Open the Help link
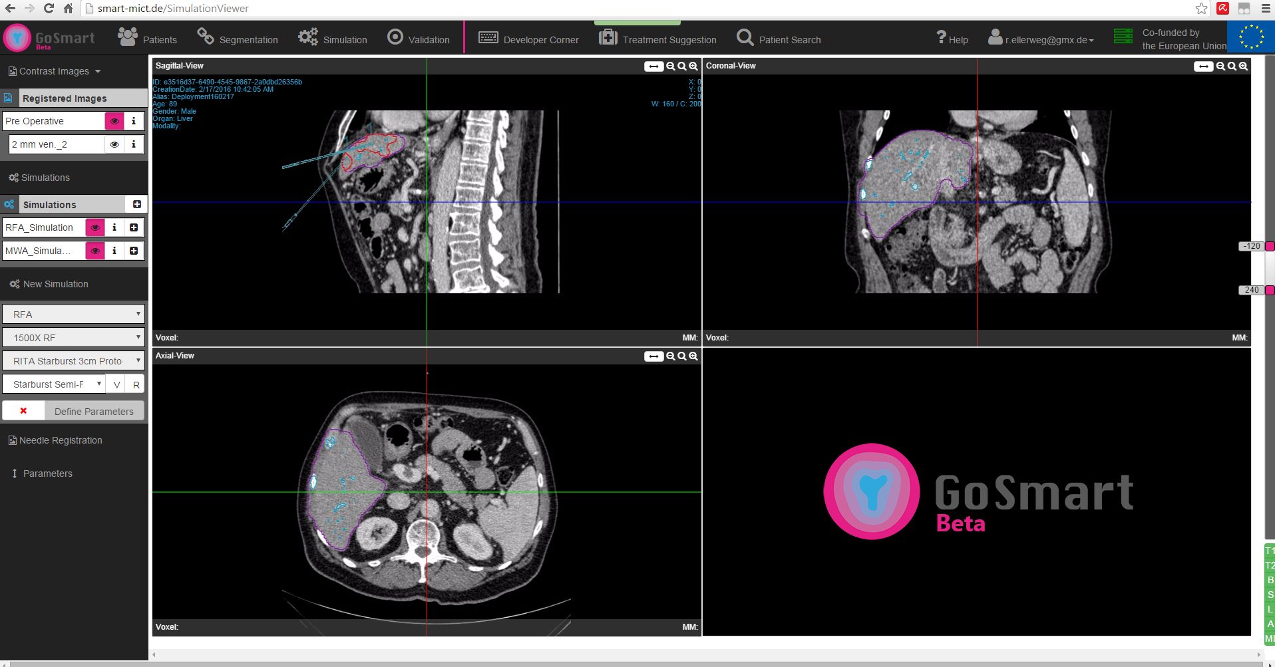1275x667 pixels. tap(952, 39)
